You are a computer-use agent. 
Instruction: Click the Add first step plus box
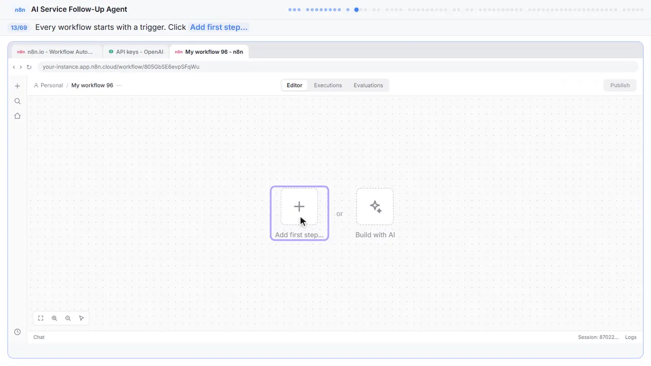(299, 206)
